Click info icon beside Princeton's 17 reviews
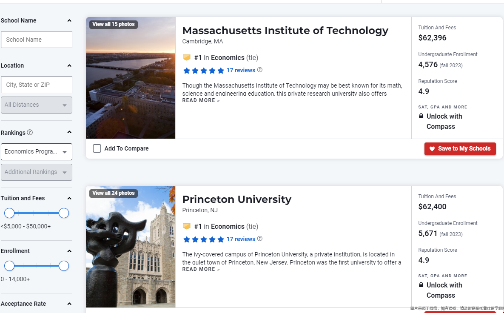504x313 pixels. point(260,239)
